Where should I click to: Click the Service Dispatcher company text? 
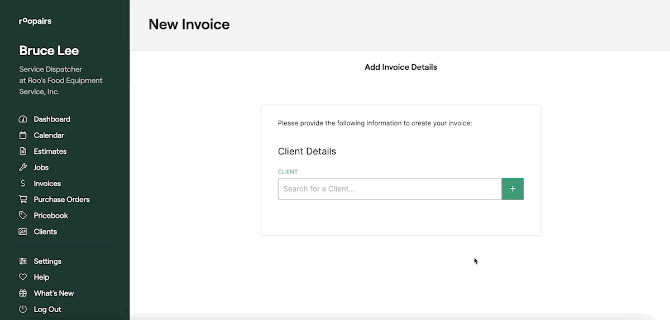(61, 80)
